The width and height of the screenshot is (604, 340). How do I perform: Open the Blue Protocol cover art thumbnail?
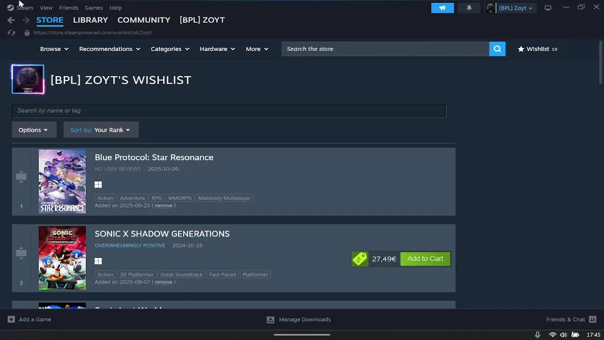click(x=62, y=181)
